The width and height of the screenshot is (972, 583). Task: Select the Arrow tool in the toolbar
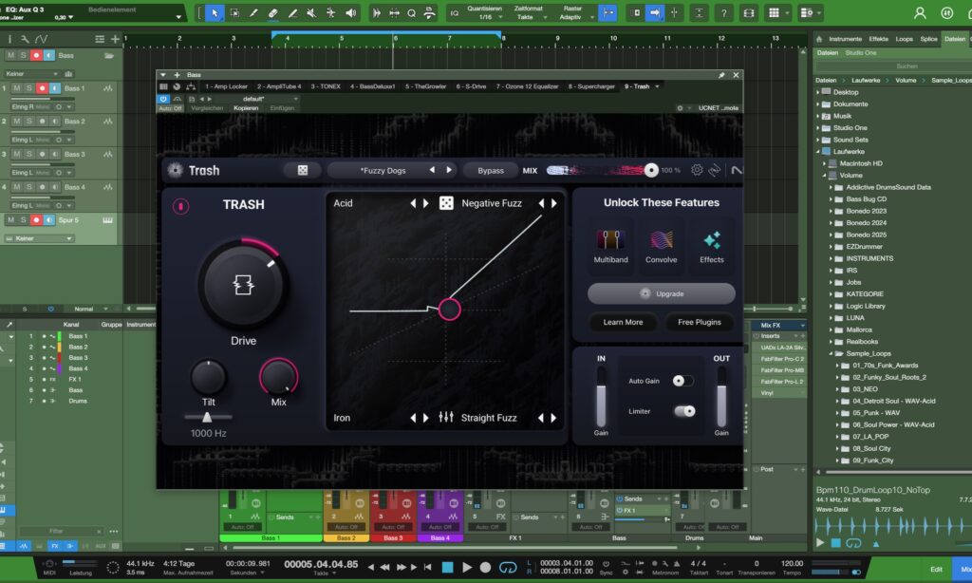215,13
